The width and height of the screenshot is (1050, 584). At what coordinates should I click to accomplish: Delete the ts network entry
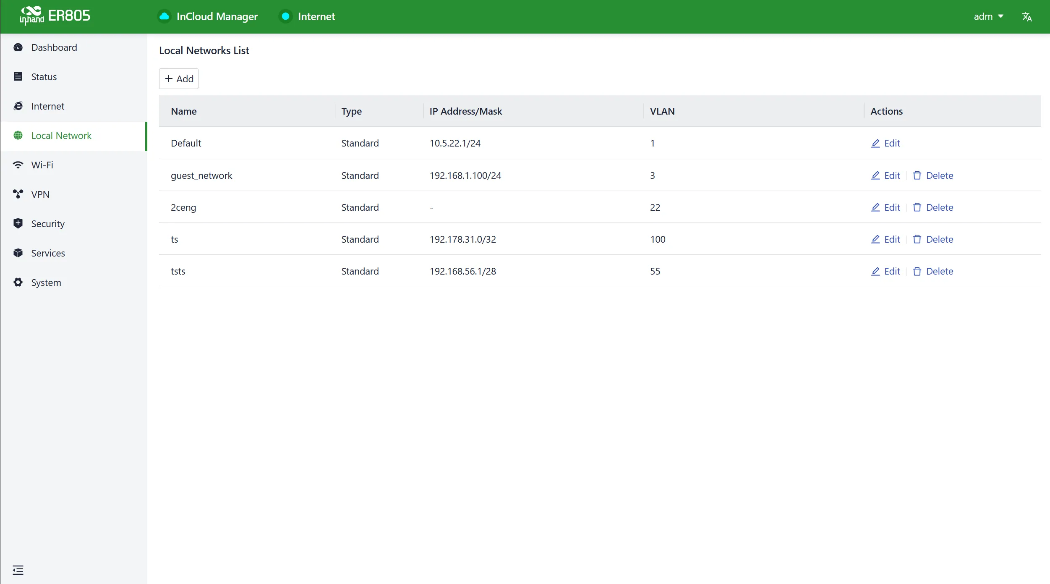[933, 239]
